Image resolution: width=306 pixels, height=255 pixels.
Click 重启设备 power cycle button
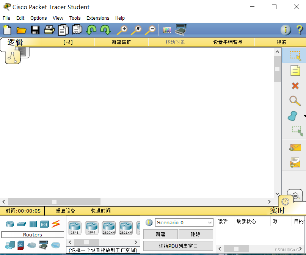tap(66, 211)
